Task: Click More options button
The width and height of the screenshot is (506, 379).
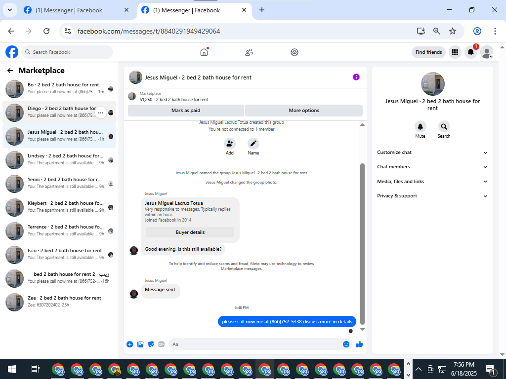Action: click(x=304, y=110)
